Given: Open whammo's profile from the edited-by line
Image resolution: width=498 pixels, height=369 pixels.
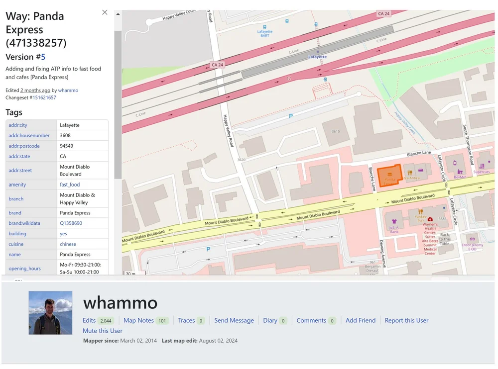Looking at the screenshot, I should (68, 91).
